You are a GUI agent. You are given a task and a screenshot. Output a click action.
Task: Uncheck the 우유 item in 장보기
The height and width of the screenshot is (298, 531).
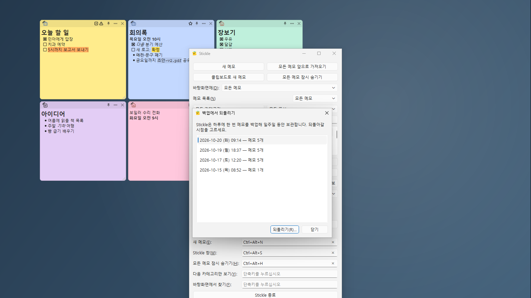click(x=221, y=39)
